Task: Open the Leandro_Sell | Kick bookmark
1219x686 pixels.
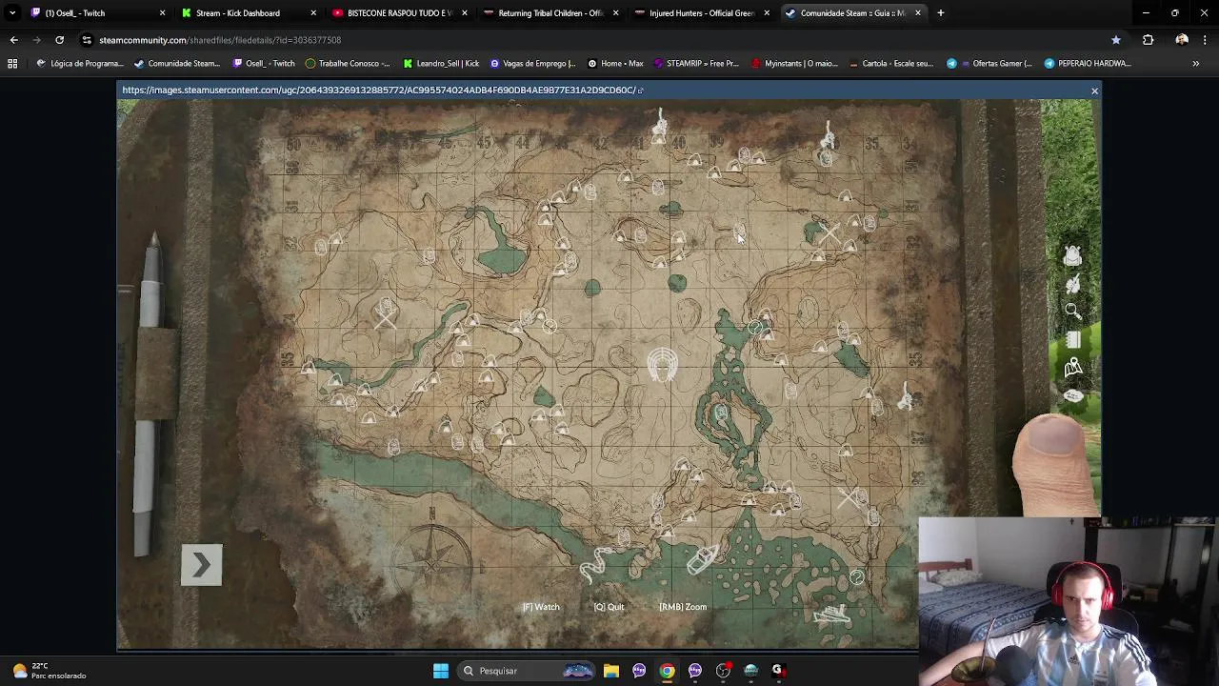Action: point(441,64)
